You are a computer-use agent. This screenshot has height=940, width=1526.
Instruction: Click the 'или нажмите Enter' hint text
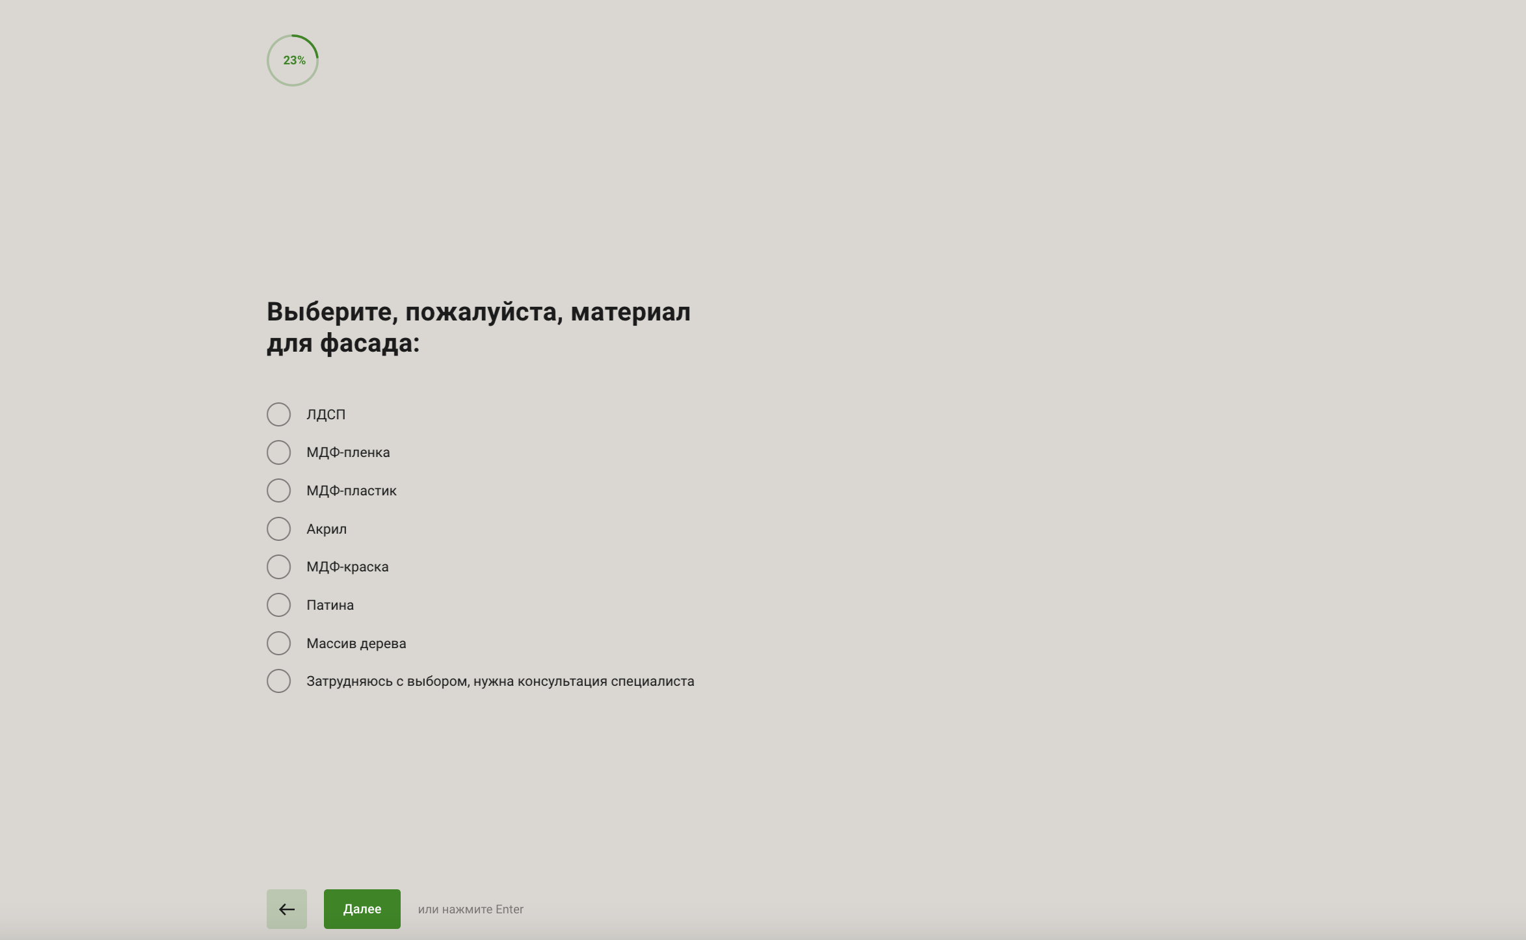[x=470, y=909]
